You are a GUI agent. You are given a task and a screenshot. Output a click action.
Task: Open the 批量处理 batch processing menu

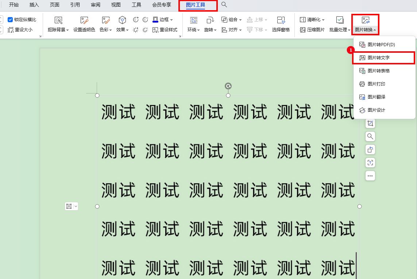pyautogui.click(x=340, y=24)
